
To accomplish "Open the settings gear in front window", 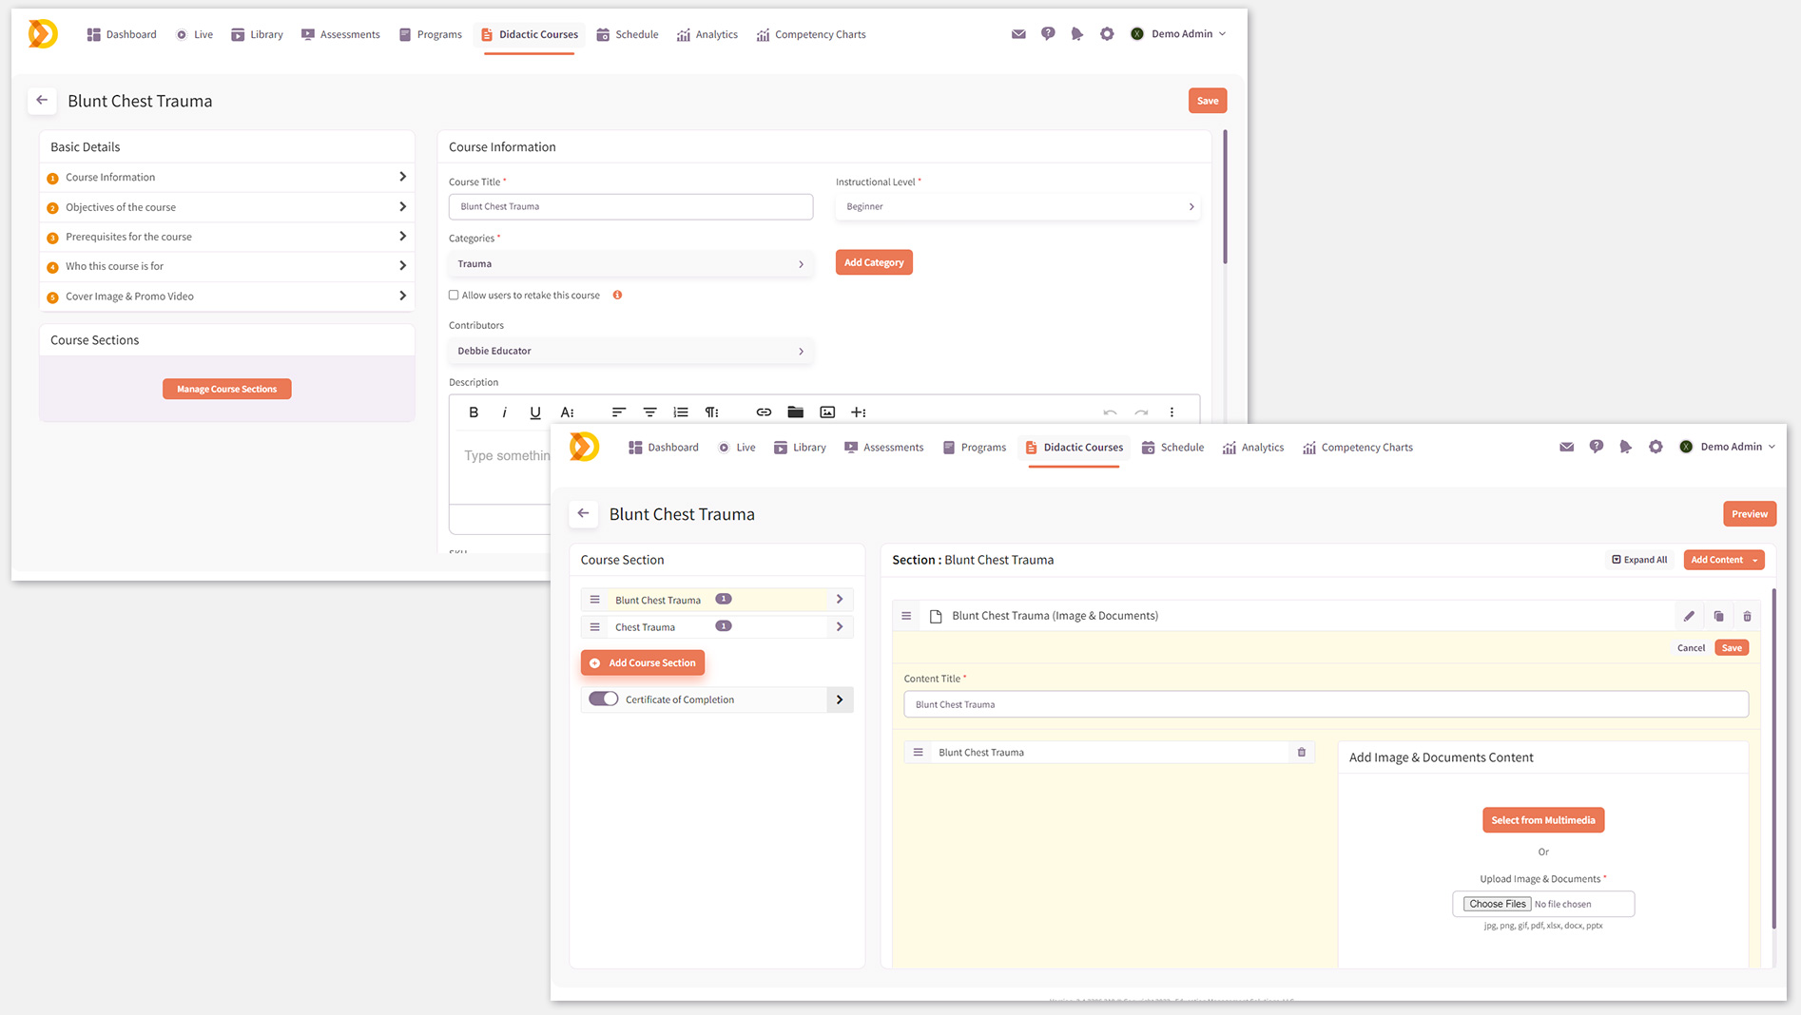I will pos(1656,447).
